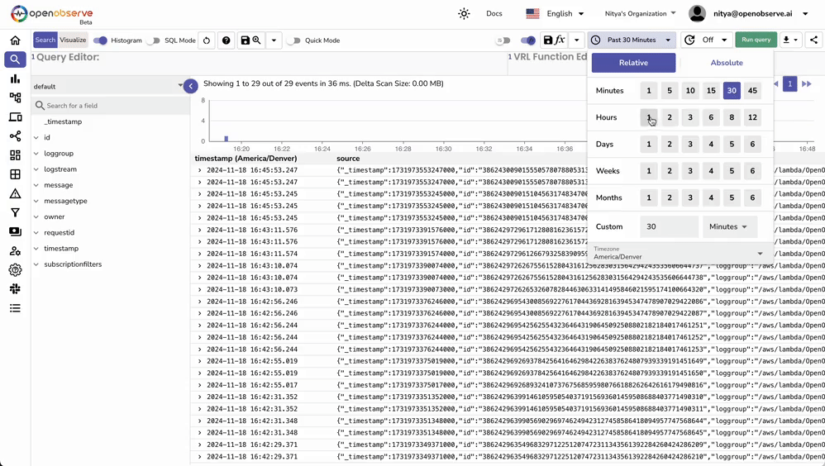
Task: Collapse field list with round chevron button
Action: [190, 86]
